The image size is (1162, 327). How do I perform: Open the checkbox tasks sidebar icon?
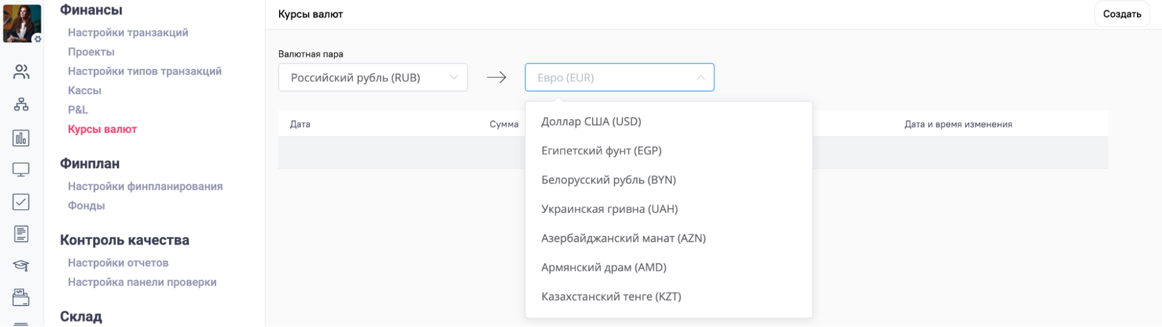[x=21, y=202]
